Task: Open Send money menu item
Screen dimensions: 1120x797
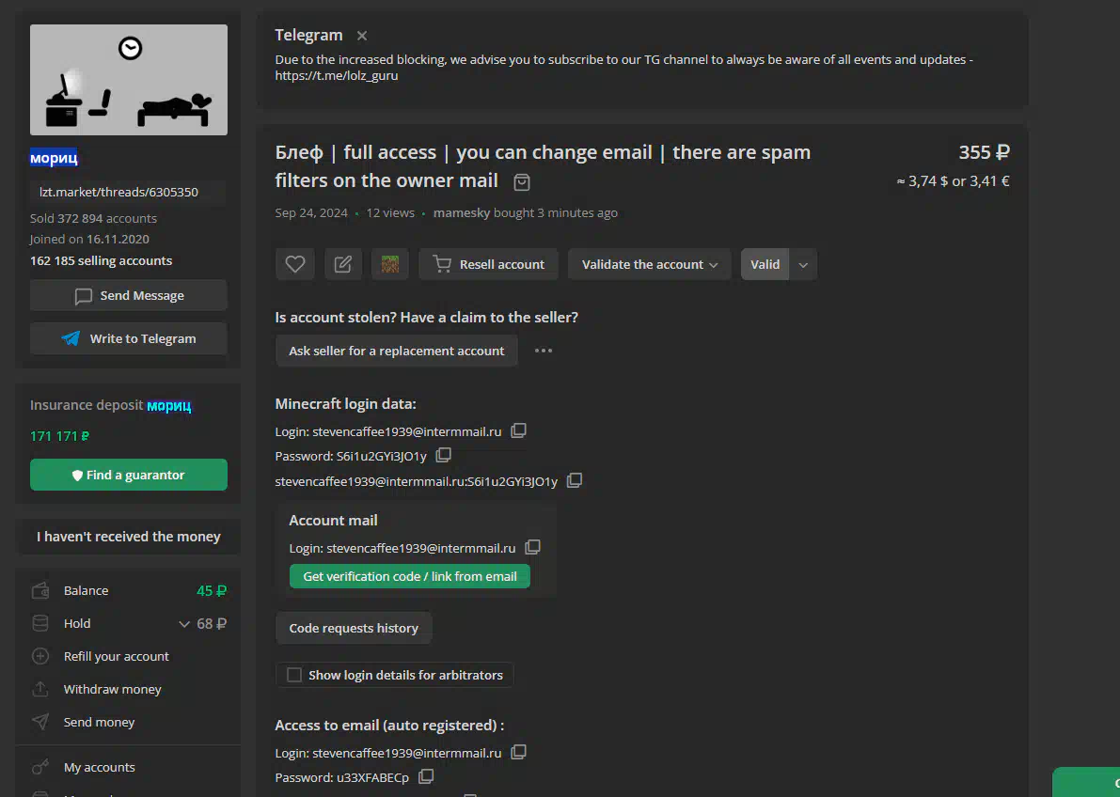Action: point(99,722)
